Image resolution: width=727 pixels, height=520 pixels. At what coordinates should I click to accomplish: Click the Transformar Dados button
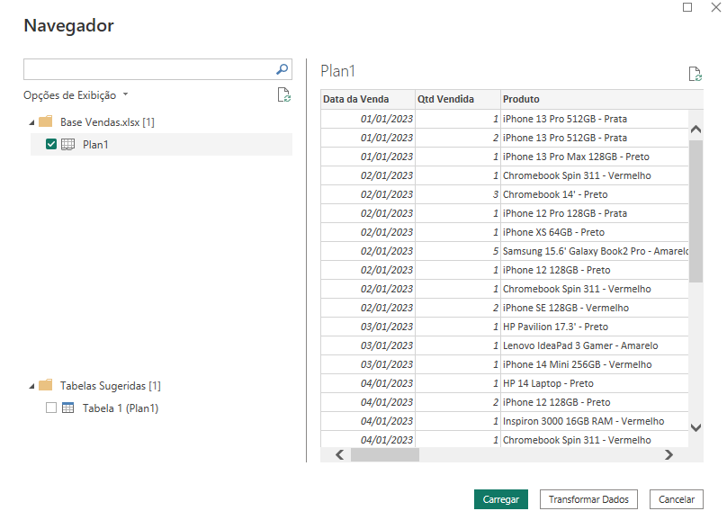pyautogui.click(x=588, y=499)
